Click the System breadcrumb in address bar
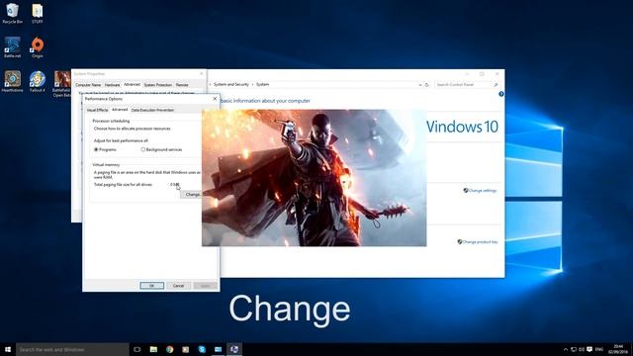This screenshot has width=633, height=356. (262, 85)
